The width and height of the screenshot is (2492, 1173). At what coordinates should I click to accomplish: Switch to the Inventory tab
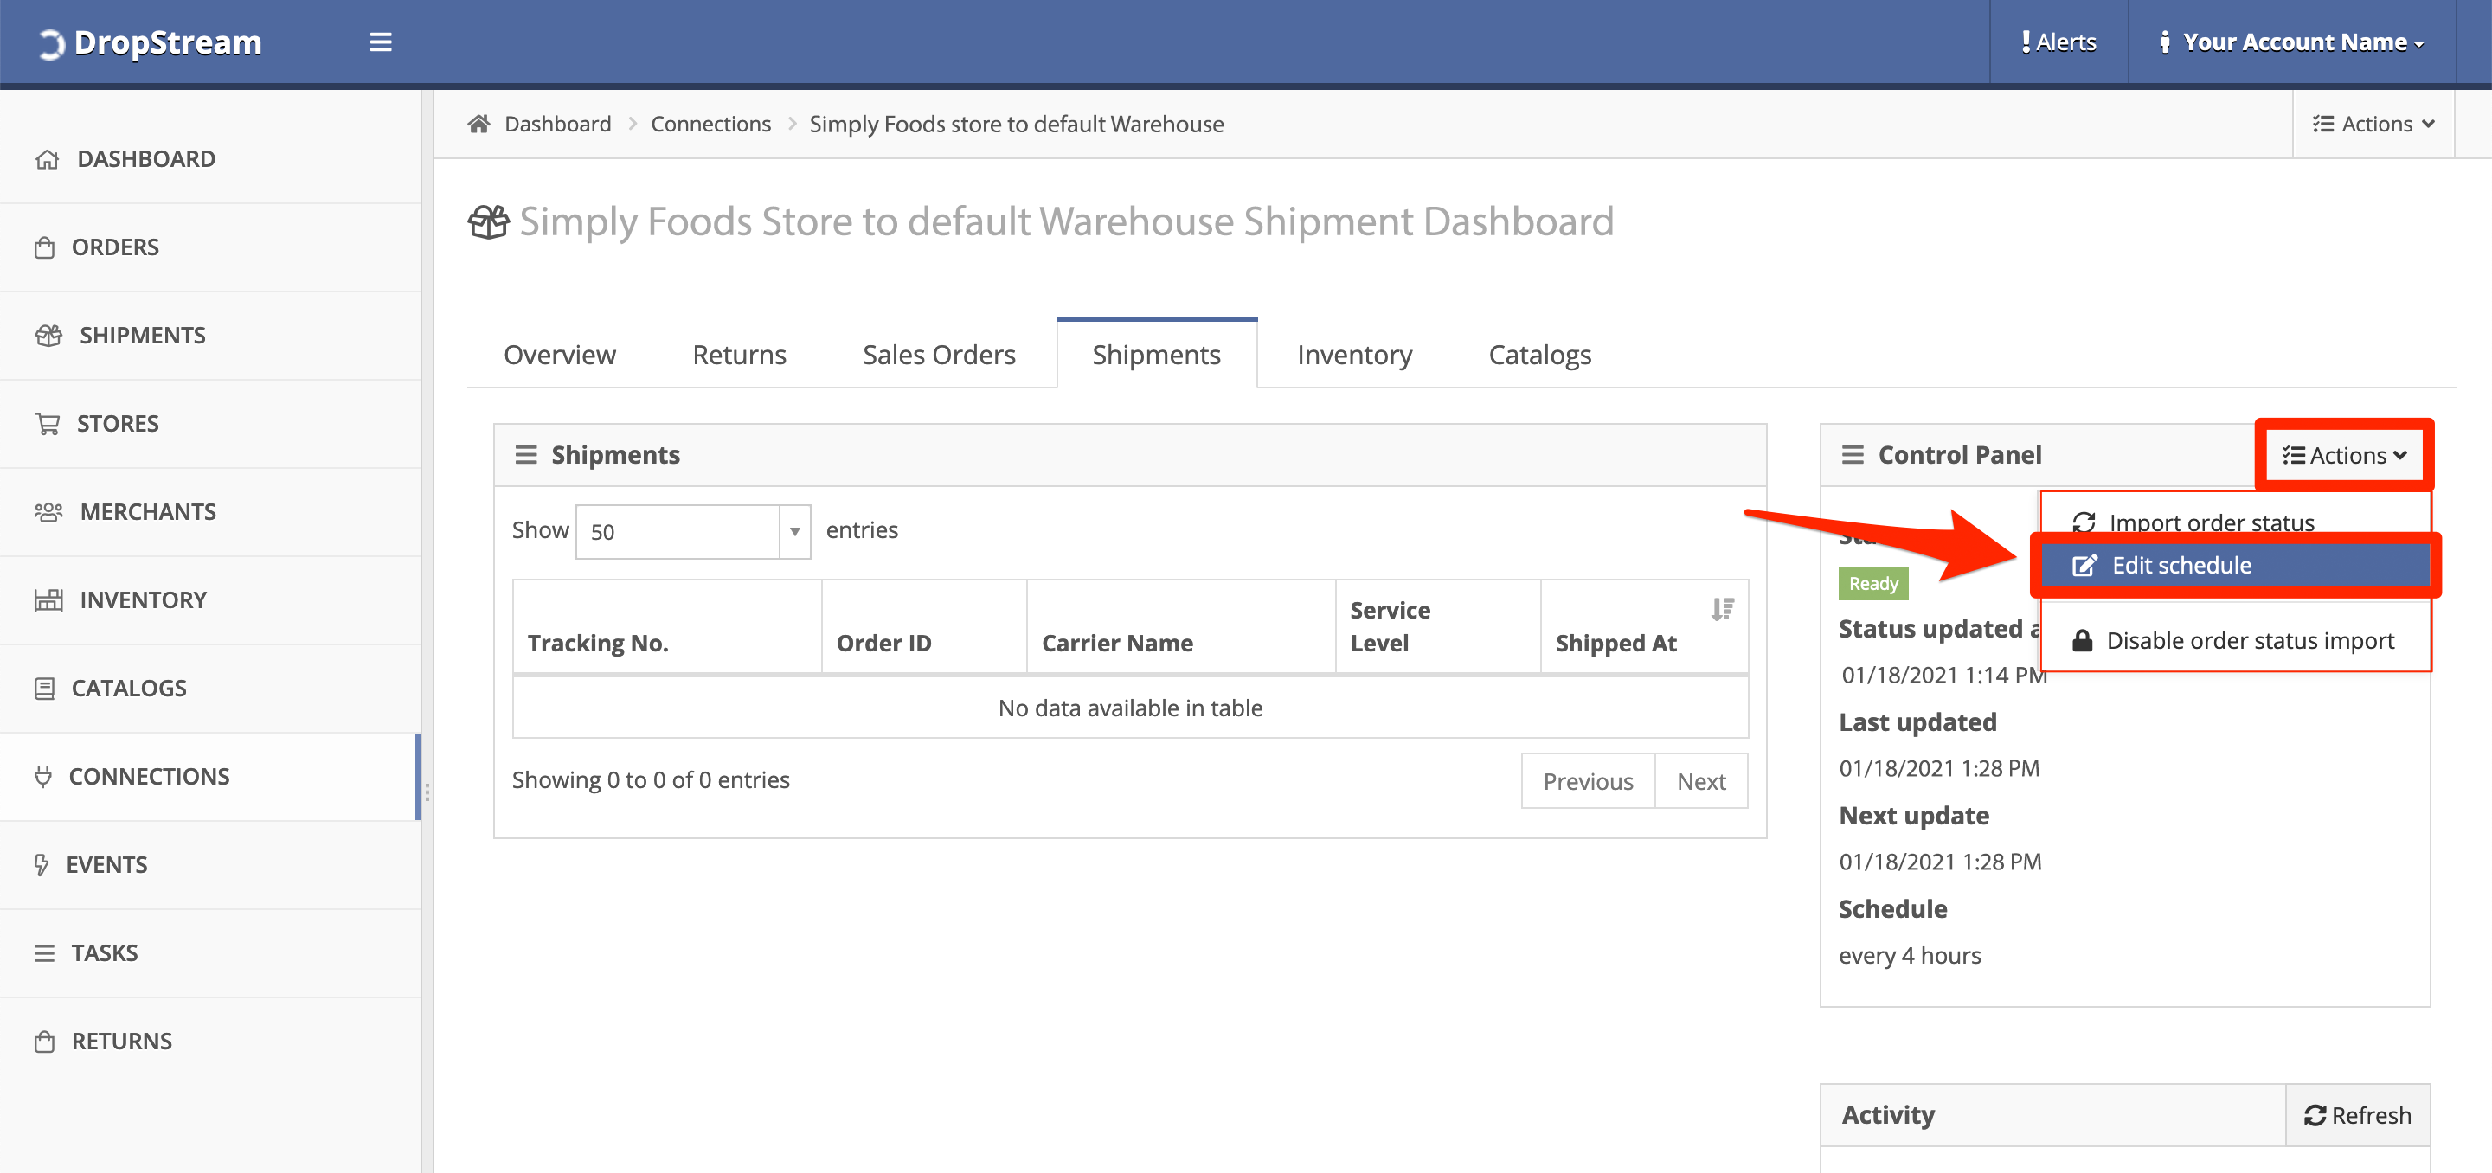click(x=1354, y=355)
